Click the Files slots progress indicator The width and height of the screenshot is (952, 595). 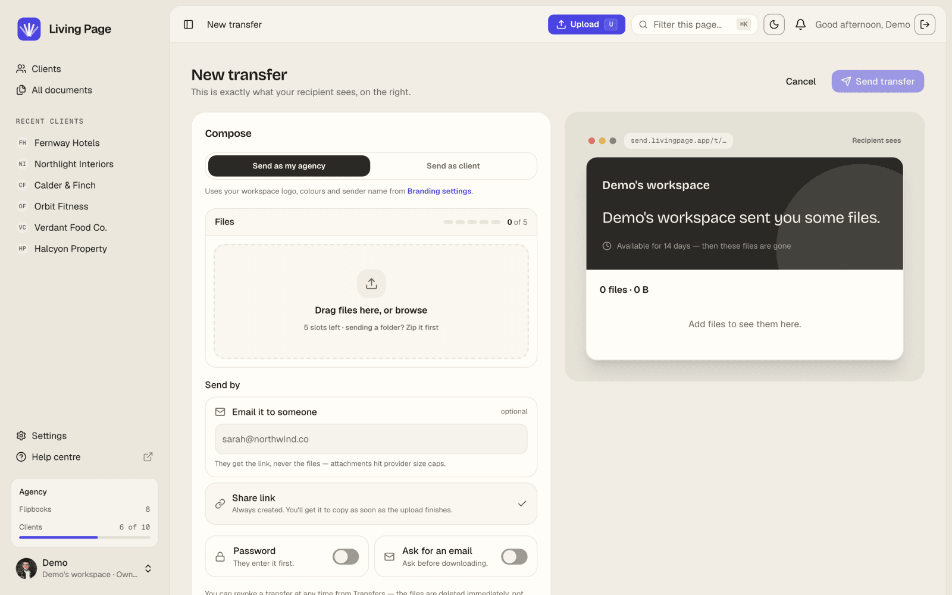[472, 222]
